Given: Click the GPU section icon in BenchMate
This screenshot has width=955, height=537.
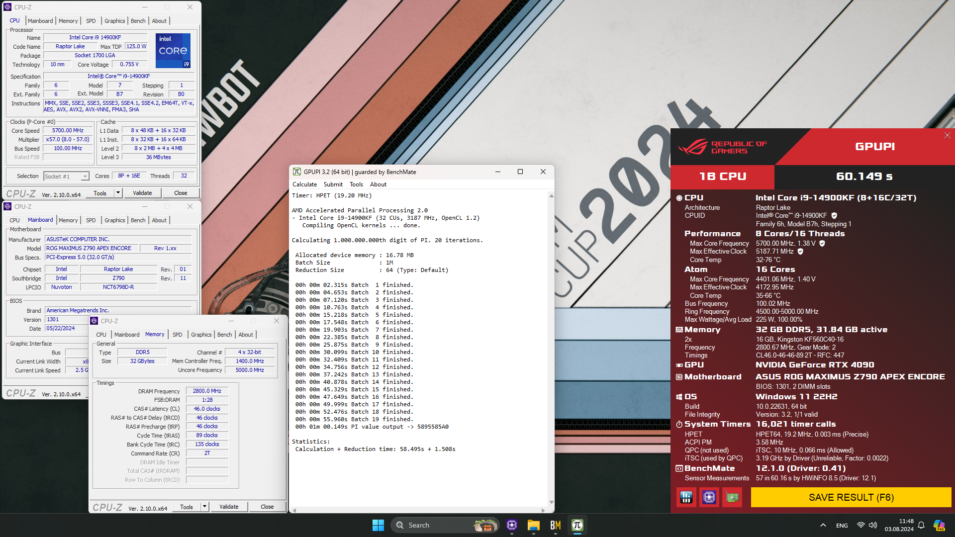Looking at the screenshot, I should (x=679, y=365).
